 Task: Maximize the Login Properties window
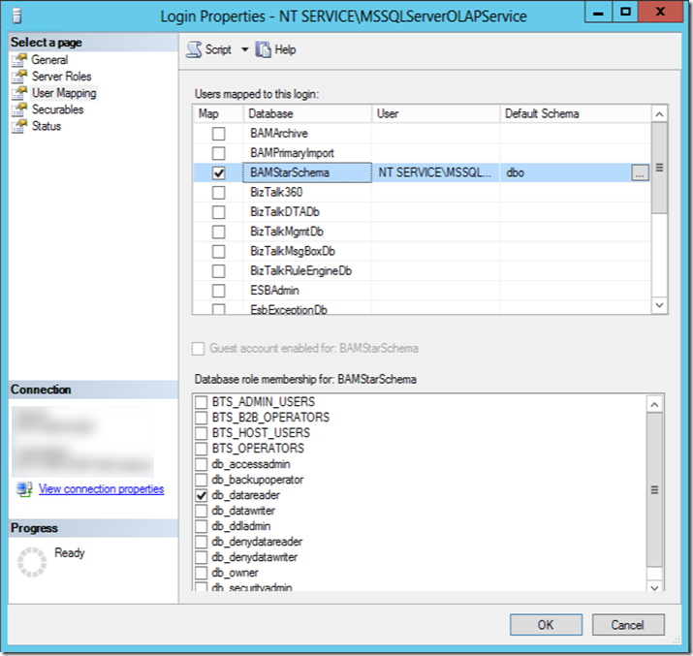625,13
